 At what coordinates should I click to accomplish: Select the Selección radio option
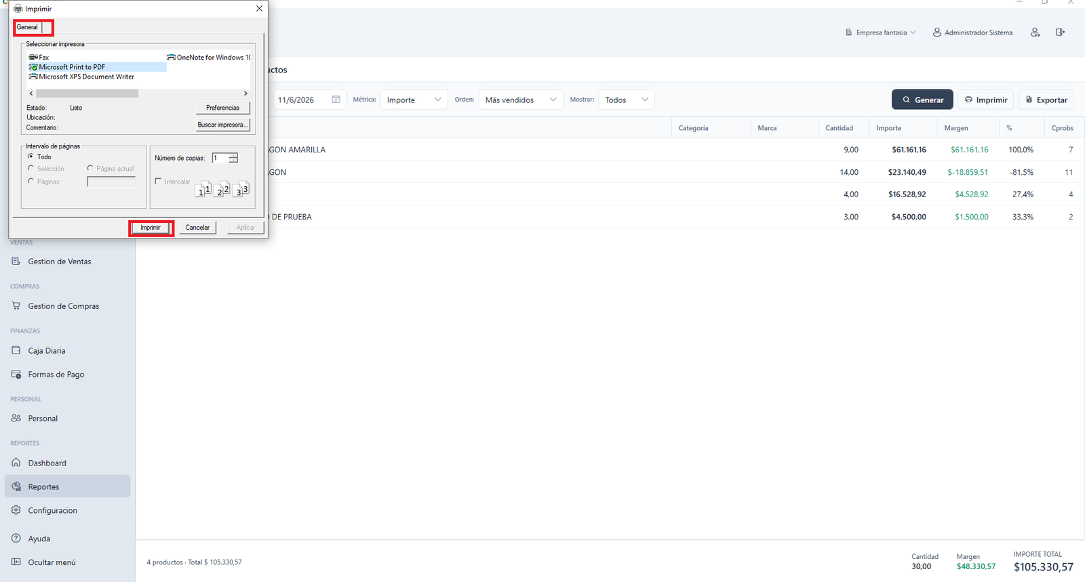pyautogui.click(x=31, y=168)
